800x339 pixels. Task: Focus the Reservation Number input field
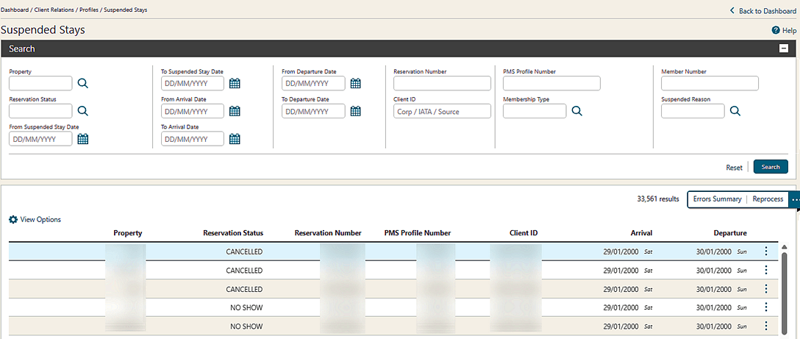coord(443,83)
